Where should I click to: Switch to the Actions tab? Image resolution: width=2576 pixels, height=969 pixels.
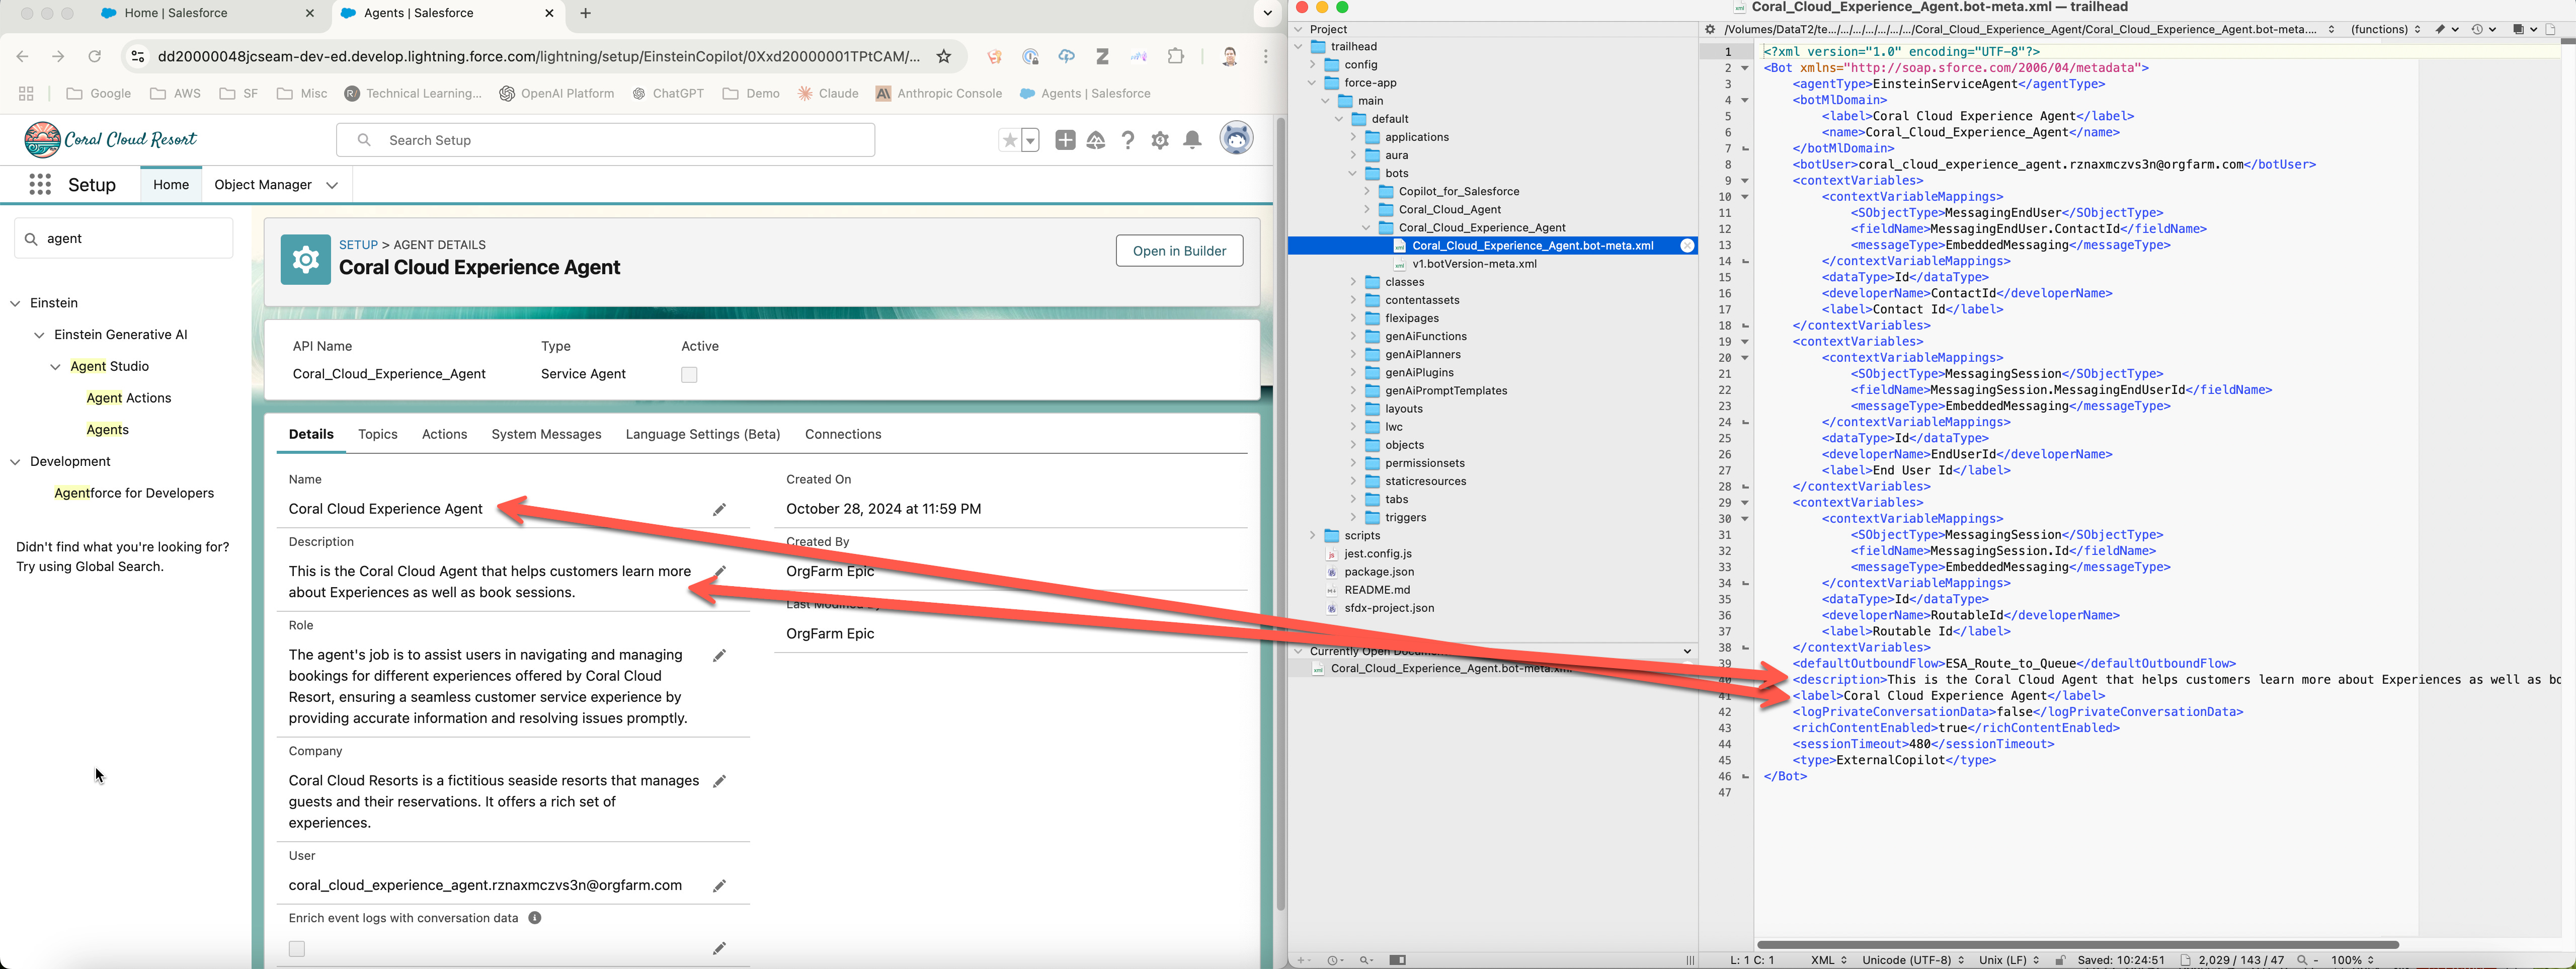pos(444,434)
